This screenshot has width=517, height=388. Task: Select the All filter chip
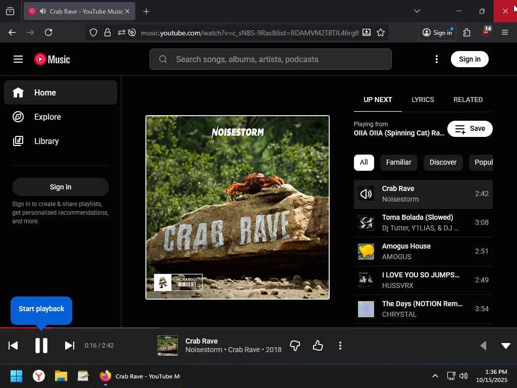(364, 162)
